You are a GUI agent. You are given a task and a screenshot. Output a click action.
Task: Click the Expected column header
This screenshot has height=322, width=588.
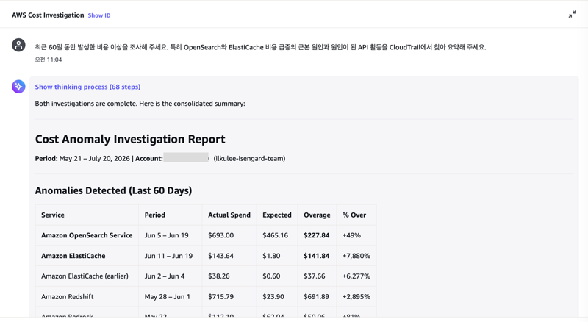pyautogui.click(x=277, y=215)
